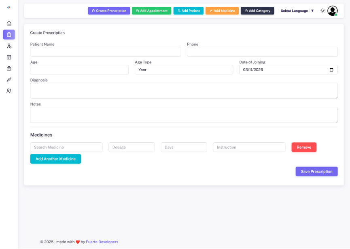350x249 pixels.
Task: Open the Age Type dropdown
Action: [x=184, y=70]
